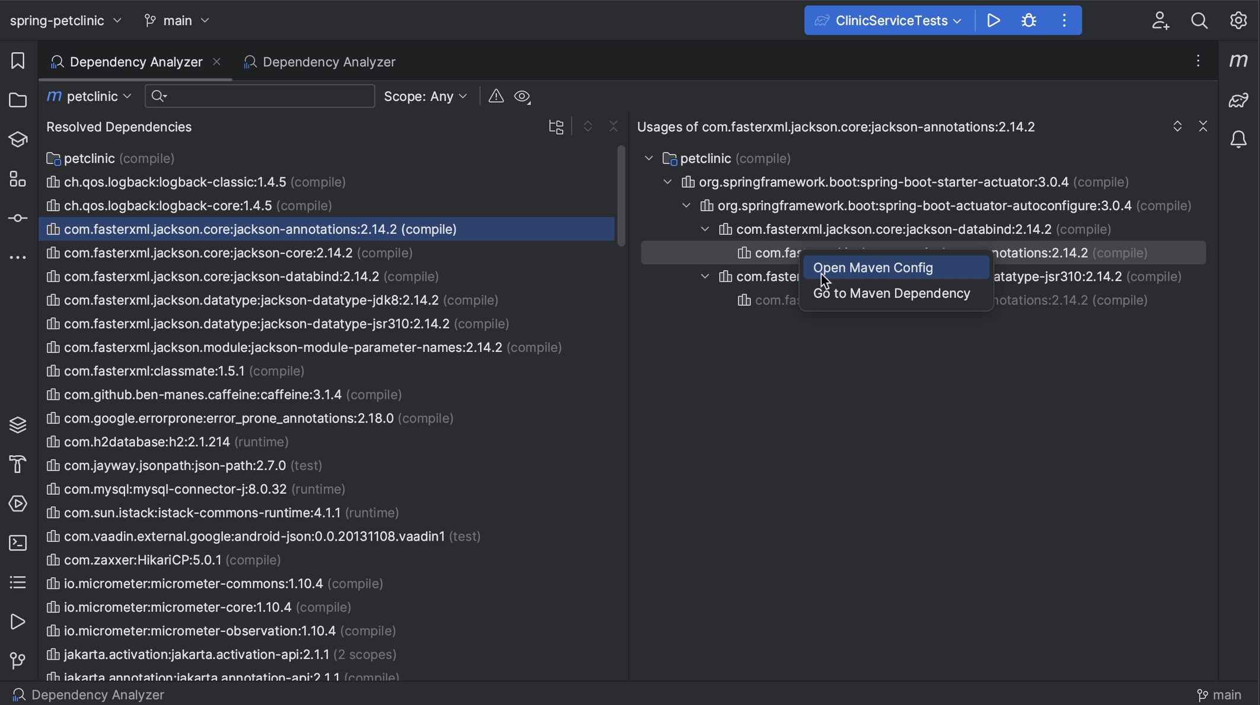Screen dimensions: 1260x705
Task: Toggle the dependency conflicts warning filter
Action: point(495,96)
